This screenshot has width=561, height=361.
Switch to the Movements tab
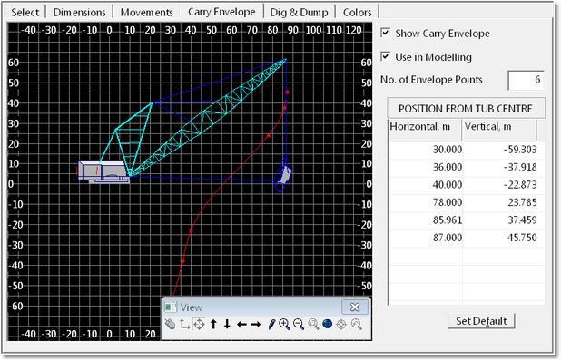tap(146, 12)
